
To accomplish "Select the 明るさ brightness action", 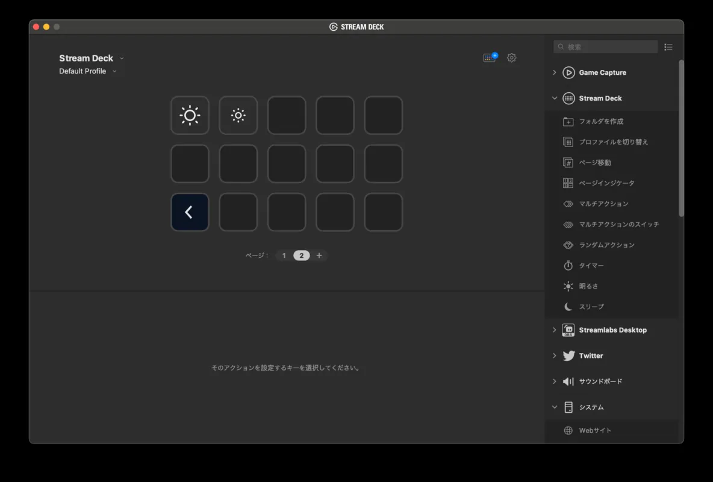I will point(588,286).
